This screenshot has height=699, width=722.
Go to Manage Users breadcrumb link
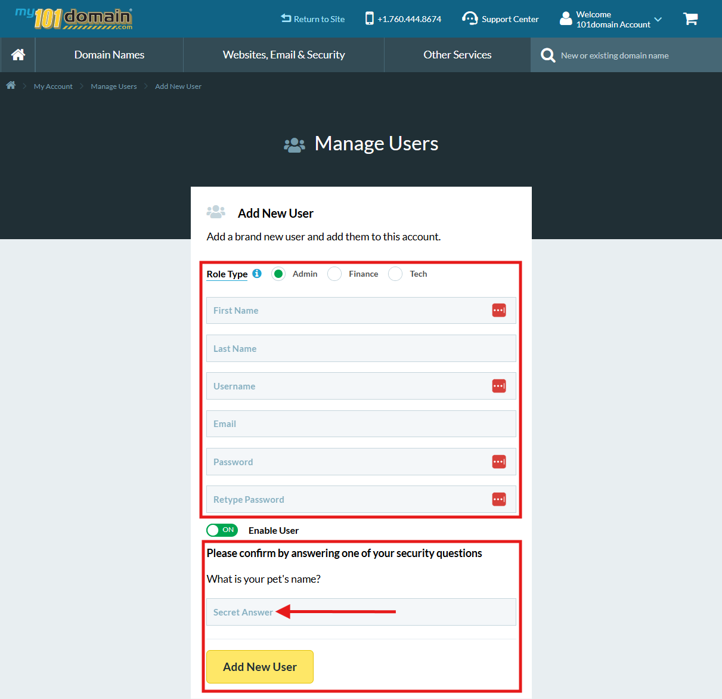tap(113, 86)
